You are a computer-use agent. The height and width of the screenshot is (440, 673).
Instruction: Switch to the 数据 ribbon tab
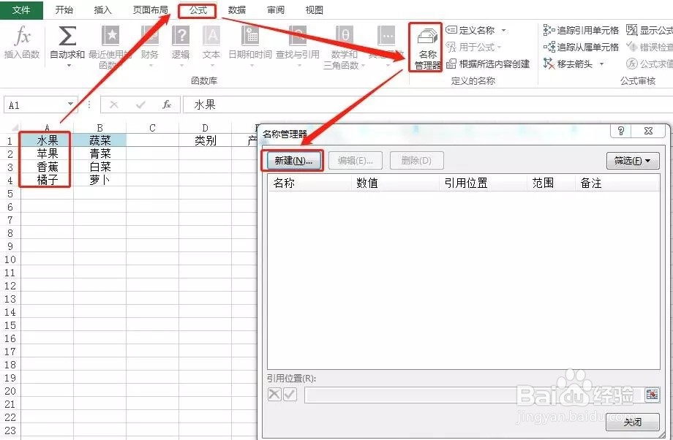tap(238, 10)
